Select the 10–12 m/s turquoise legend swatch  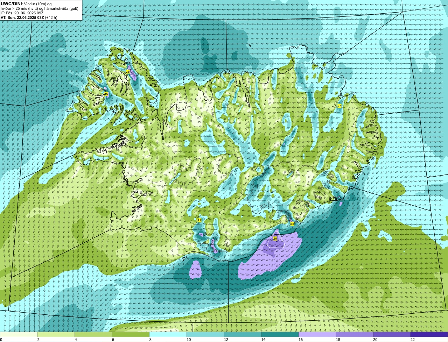pos(205,334)
